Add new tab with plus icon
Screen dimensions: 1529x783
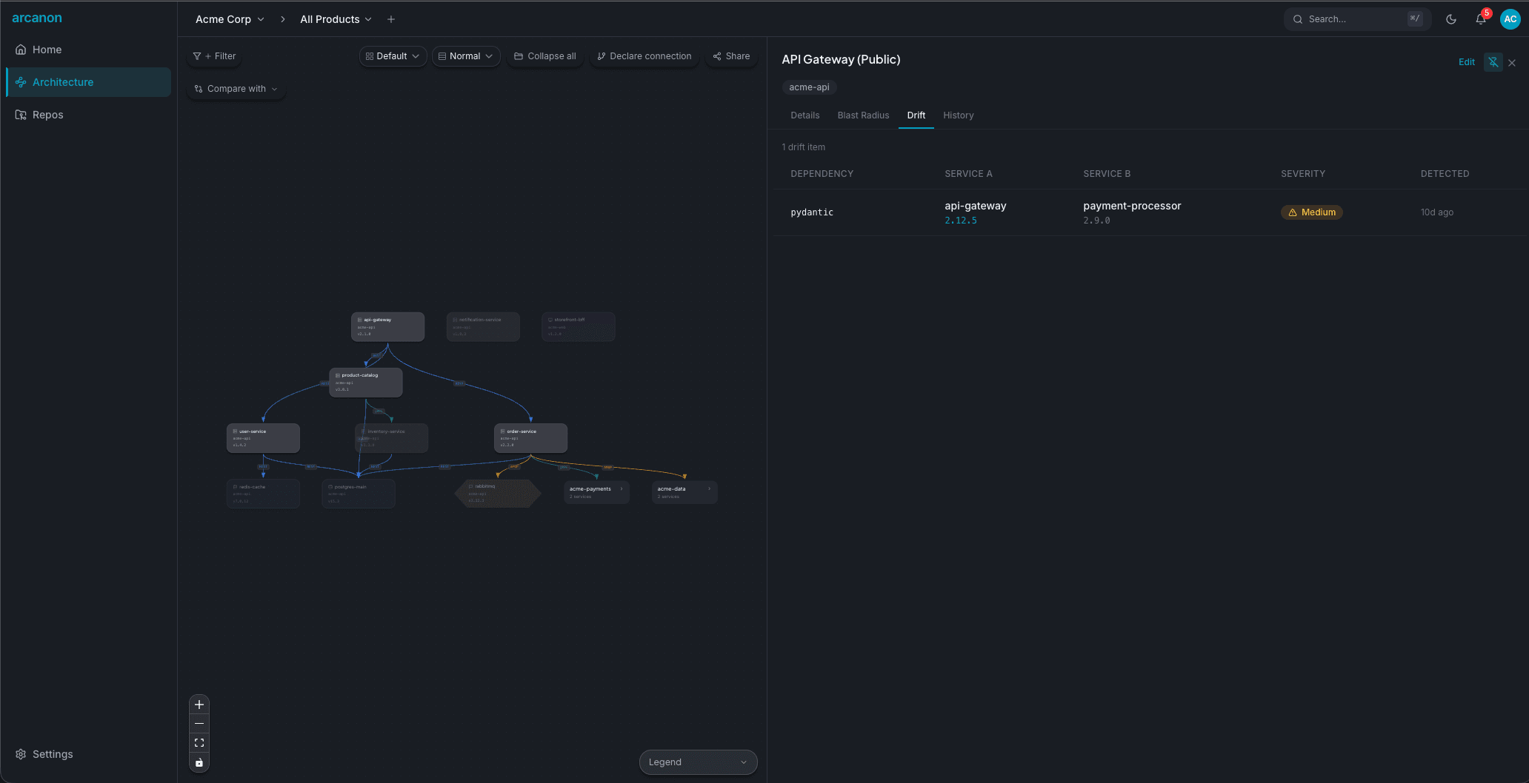coord(391,19)
